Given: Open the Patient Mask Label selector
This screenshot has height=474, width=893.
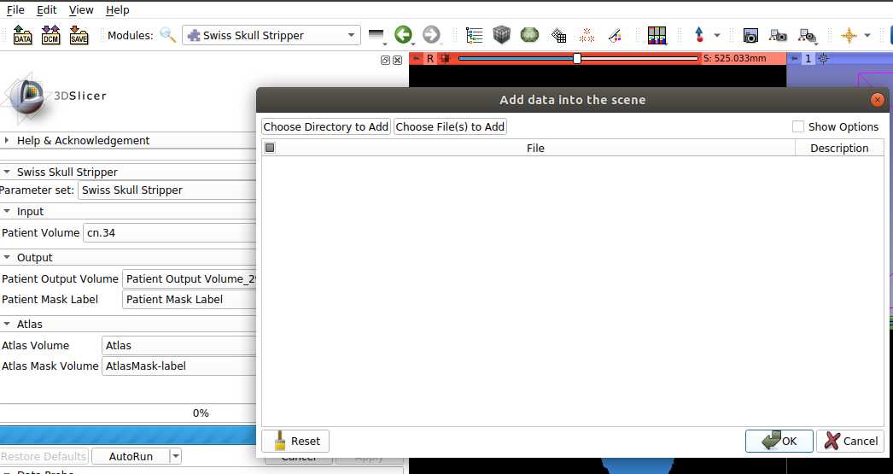Looking at the screenshot, I should [x=190, y=299].
